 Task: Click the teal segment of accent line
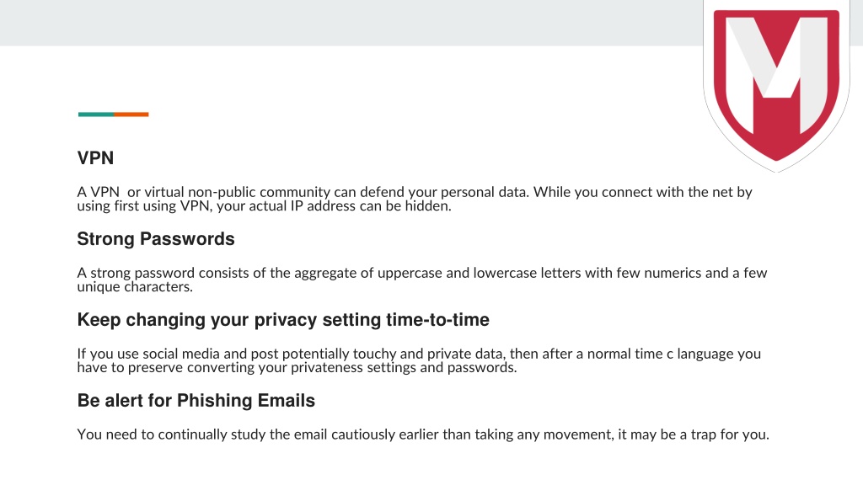pos(96,115)
